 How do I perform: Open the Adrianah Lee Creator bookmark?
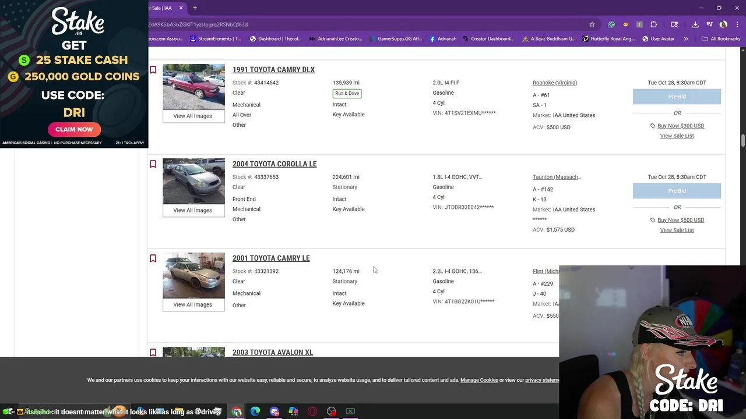(x=336, y=39)
